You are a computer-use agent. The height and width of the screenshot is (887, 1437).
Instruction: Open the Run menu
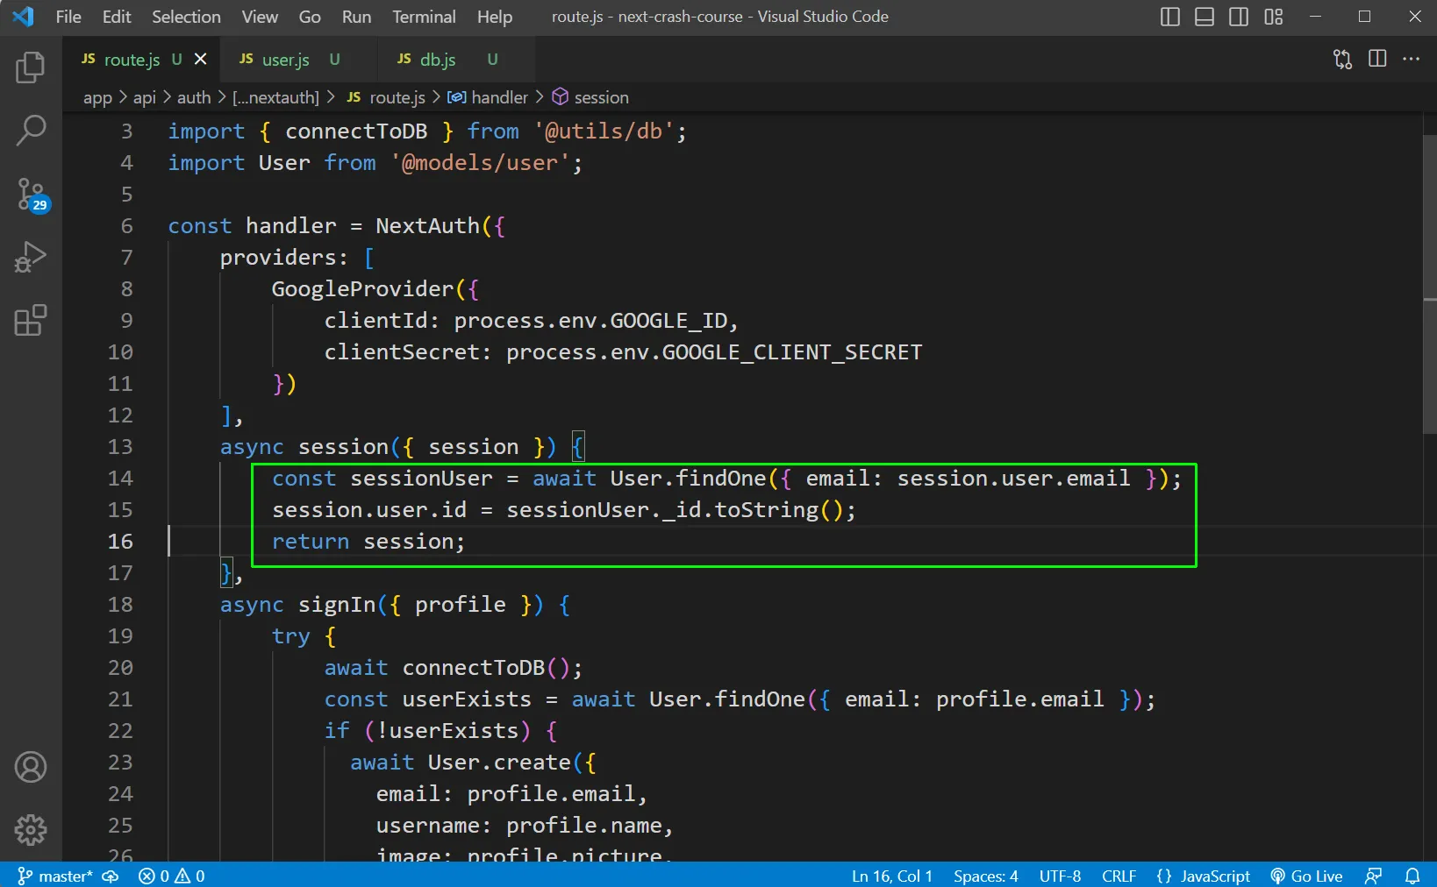[356, 17]
